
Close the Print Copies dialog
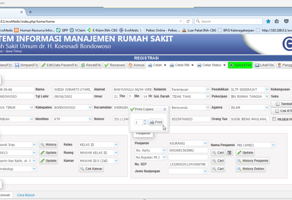165,109
